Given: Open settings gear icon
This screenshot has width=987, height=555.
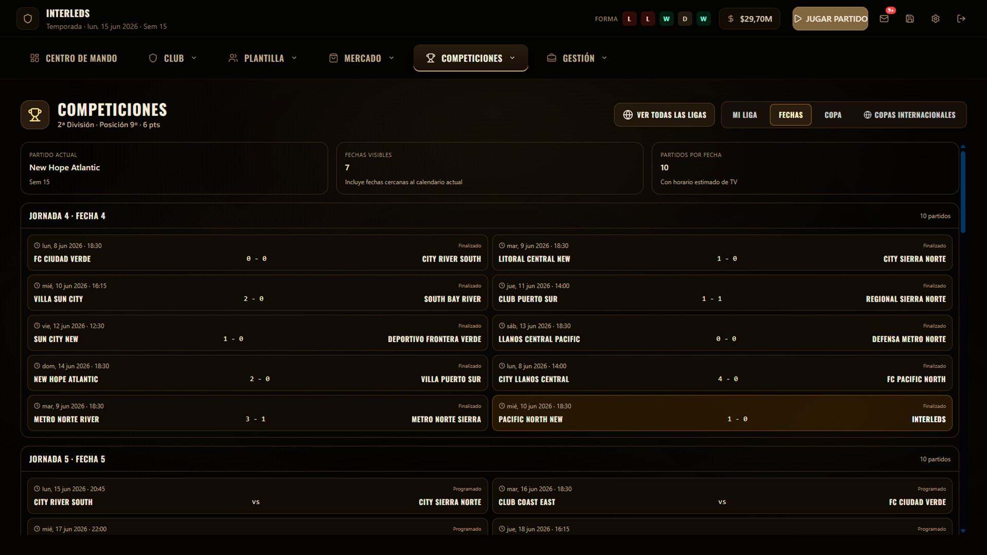Looking at the screenshot, I should [936, 18].
